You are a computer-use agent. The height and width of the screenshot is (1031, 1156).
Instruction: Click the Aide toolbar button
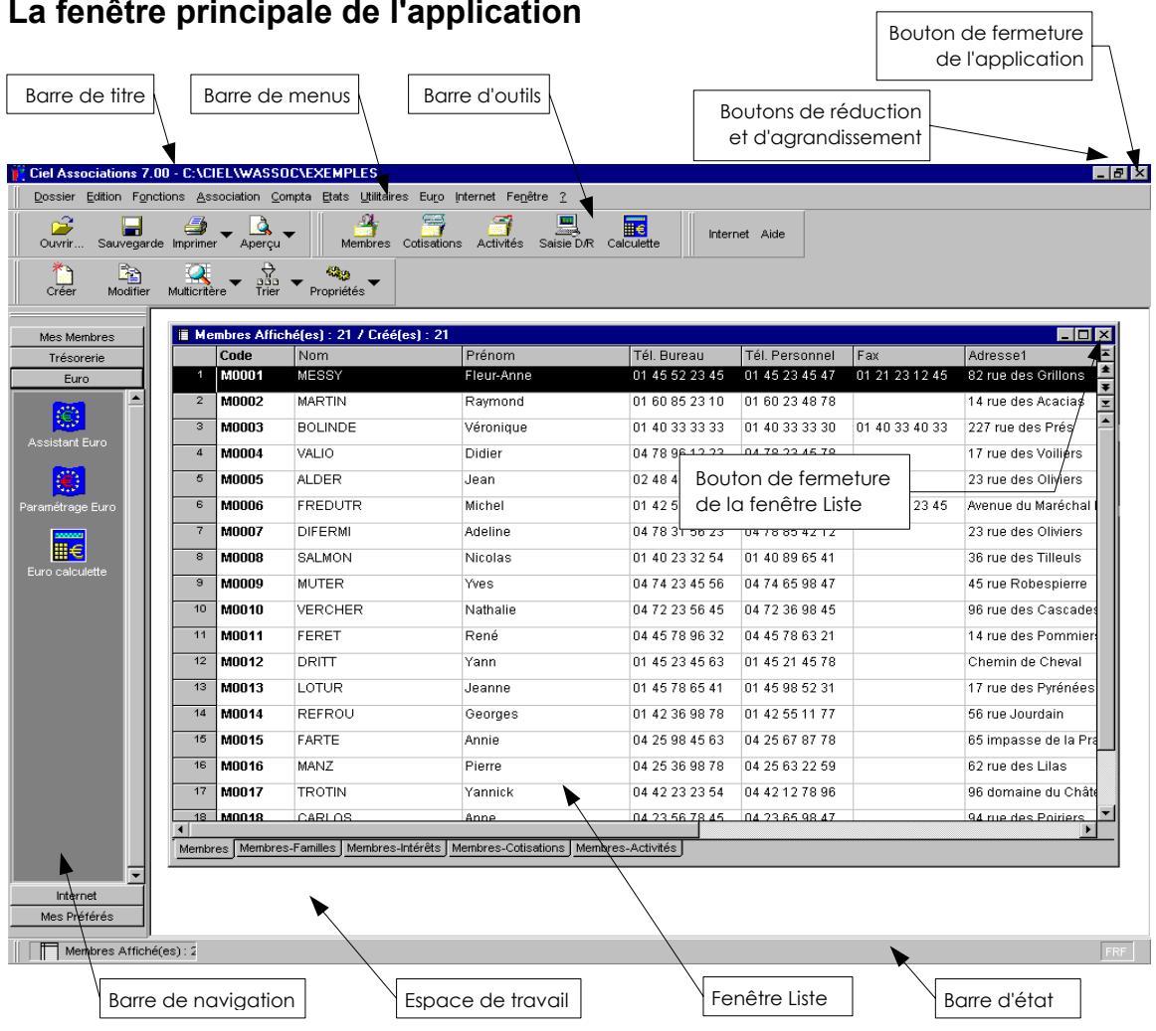(x=773, y=234)
